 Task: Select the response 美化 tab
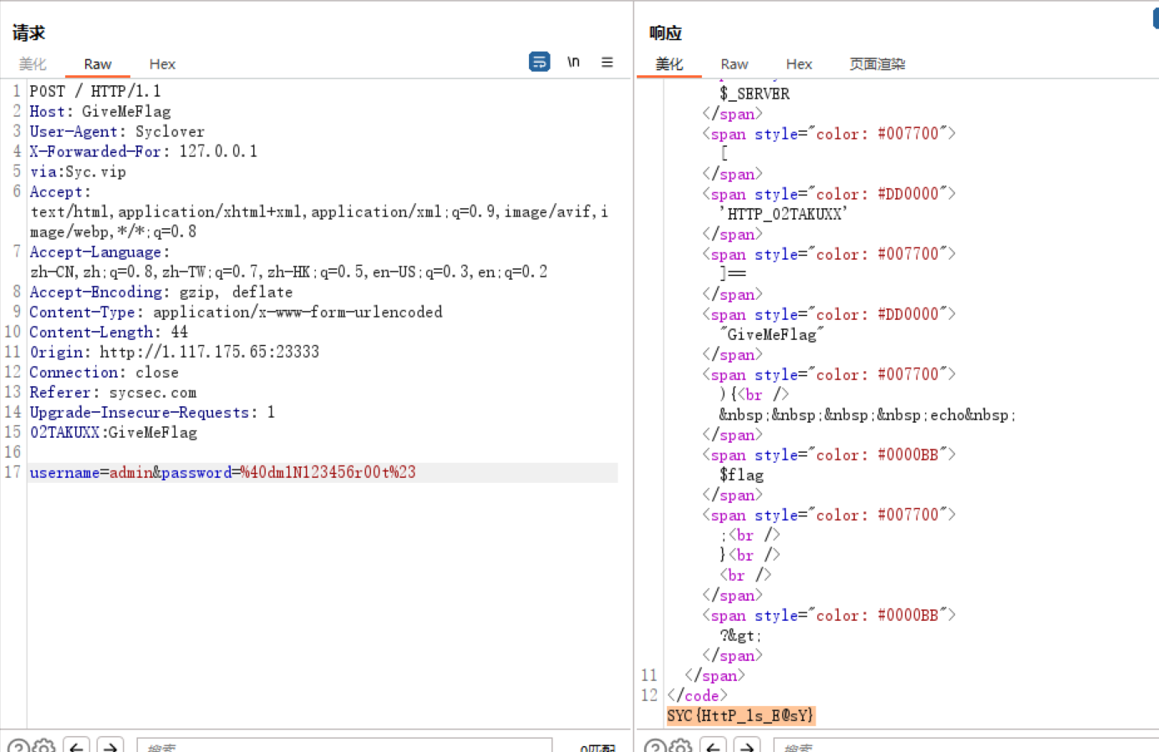[668, 64]
